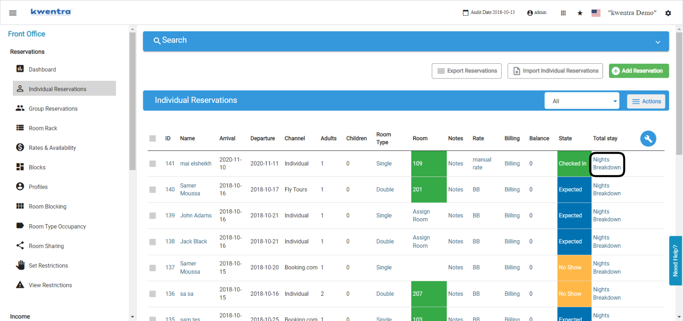The height and width of the screenshot is (321, 683).
Task: Click the Search bar field
Action: click(406, 41)
